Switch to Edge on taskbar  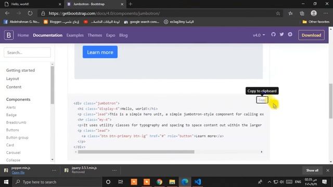185,182
